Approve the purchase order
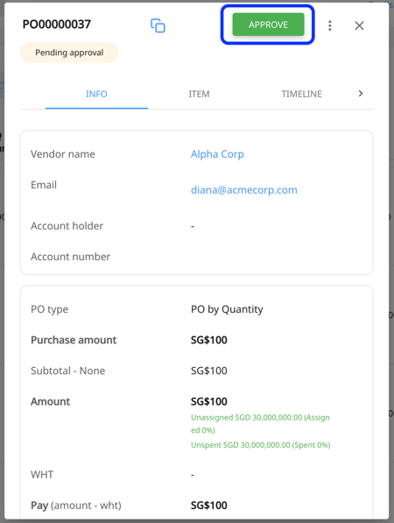This screenshot has height=523, width=394. coord(268,25)
